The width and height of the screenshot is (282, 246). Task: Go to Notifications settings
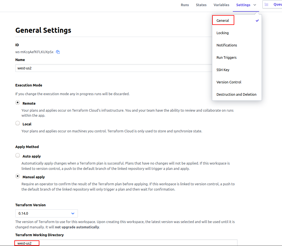(x=237, y=45)
